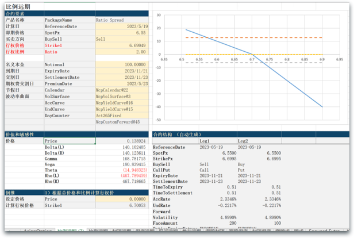Open the BuySell cell showing Sell
The width and height of the screenshot is (354, 238).
pos(121,39)
